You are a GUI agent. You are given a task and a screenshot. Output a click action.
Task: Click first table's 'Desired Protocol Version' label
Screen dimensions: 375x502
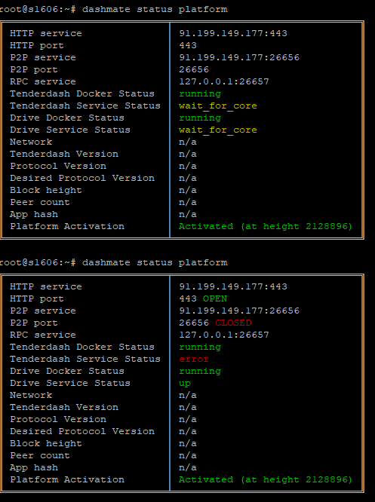tap(82, 178)
